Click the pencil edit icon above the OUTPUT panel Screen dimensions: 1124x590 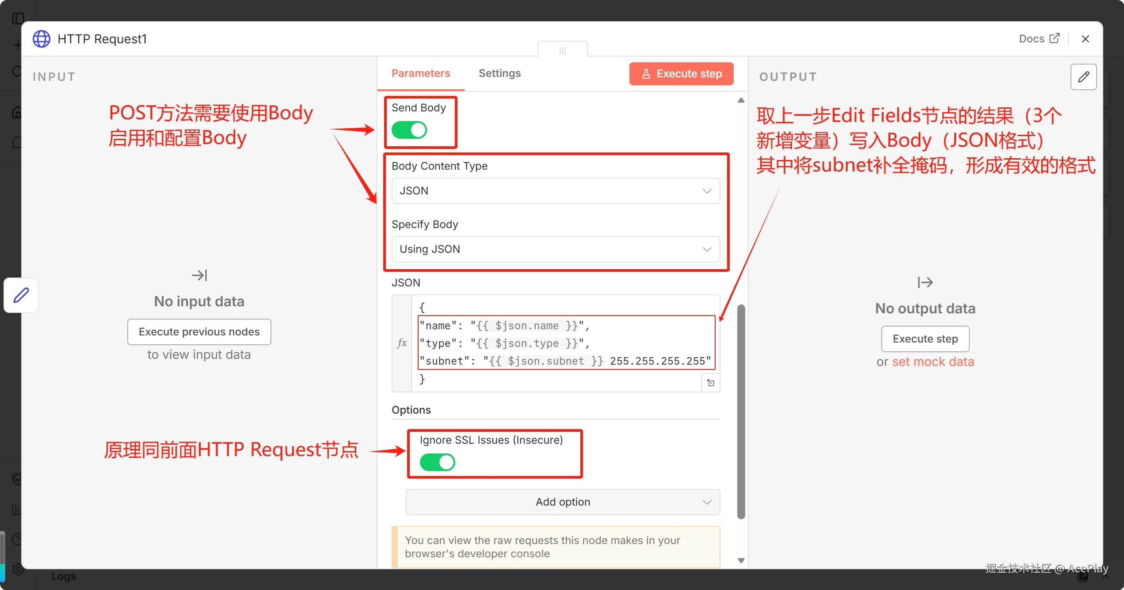[x=1084, y=77]
